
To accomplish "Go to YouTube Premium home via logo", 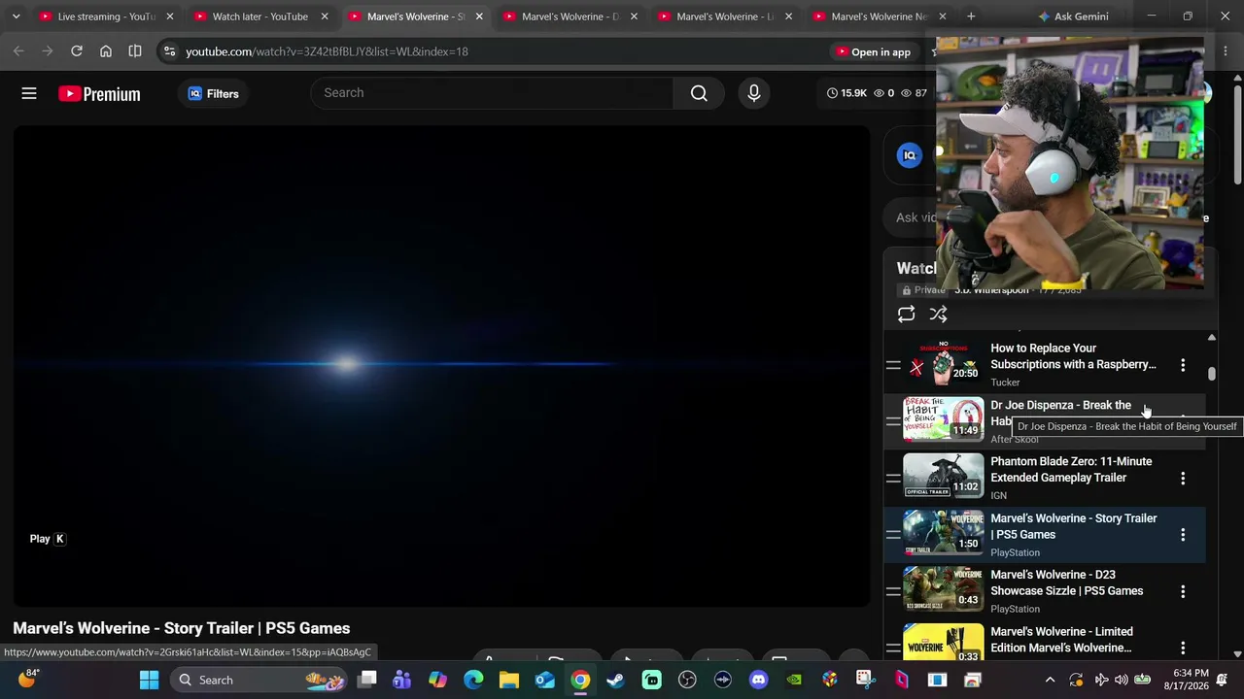I will click(99, 93).
